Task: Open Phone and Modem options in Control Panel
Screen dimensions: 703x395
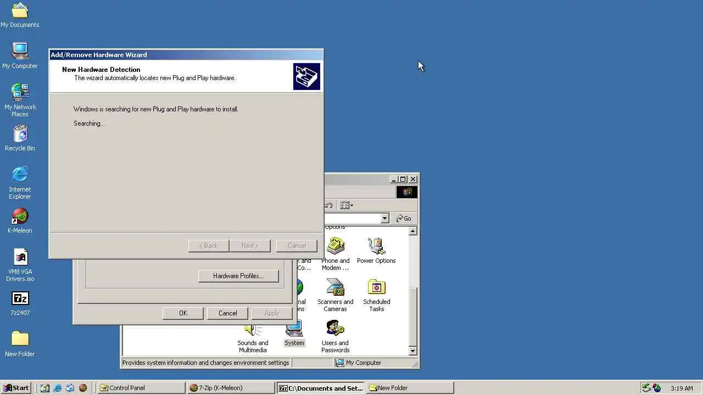Action: coord(335,253)
